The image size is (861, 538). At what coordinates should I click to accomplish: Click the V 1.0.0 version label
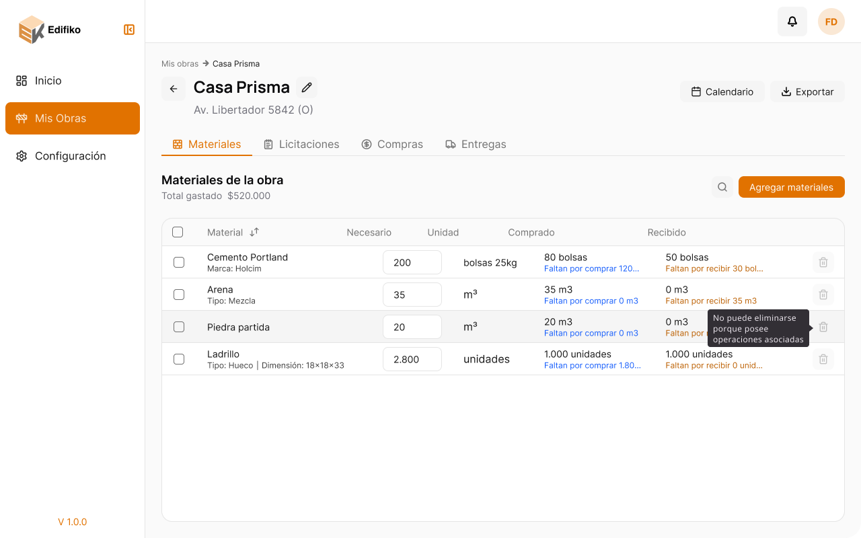click(73, 522)
